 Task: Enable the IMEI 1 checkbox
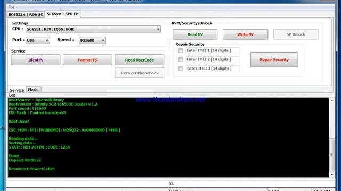point(180,50)
